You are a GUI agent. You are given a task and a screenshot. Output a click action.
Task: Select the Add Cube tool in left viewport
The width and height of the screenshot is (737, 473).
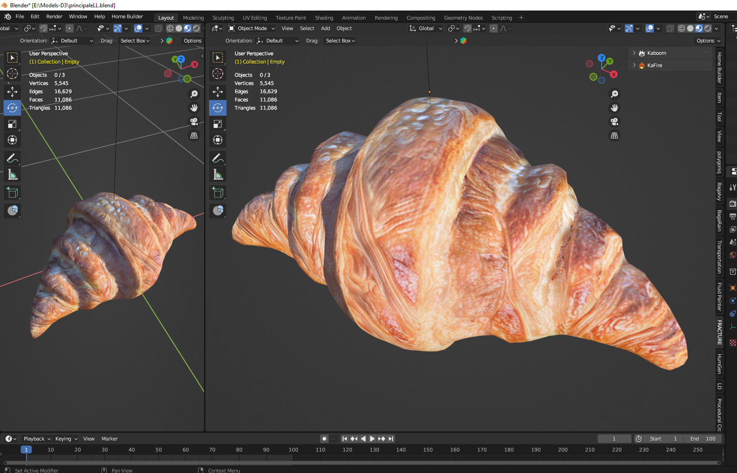point(12,192)
